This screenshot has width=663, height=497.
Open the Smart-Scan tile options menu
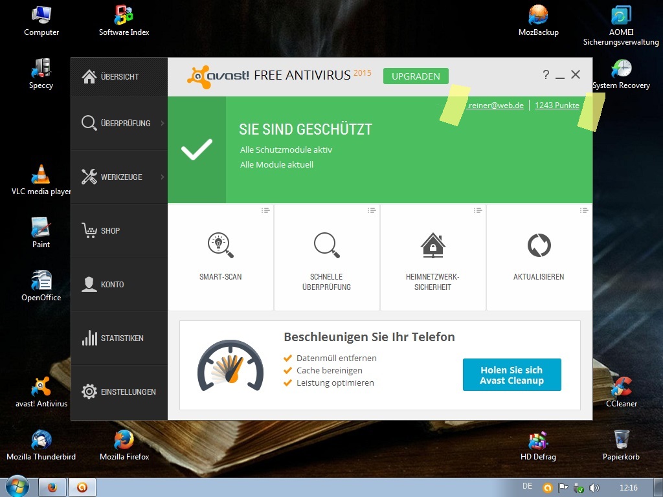(265, 210)
